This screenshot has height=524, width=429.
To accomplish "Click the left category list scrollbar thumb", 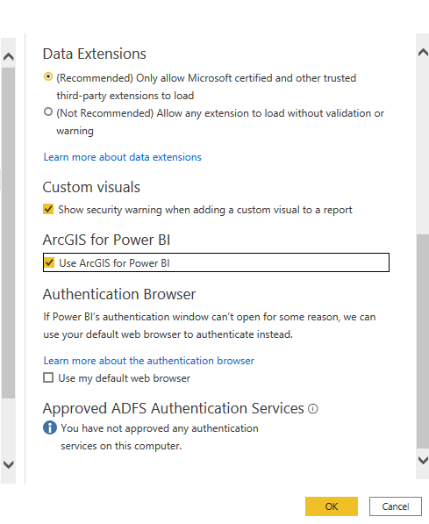I will pyautogui.click(x=9, y=233).
